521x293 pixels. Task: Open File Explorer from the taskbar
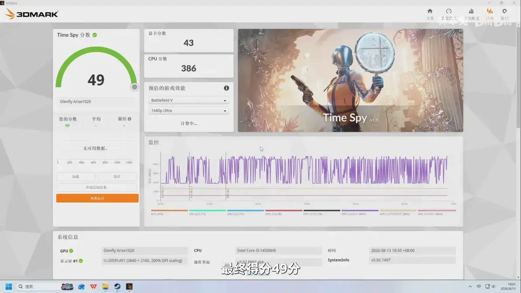[x=105, y=286]
